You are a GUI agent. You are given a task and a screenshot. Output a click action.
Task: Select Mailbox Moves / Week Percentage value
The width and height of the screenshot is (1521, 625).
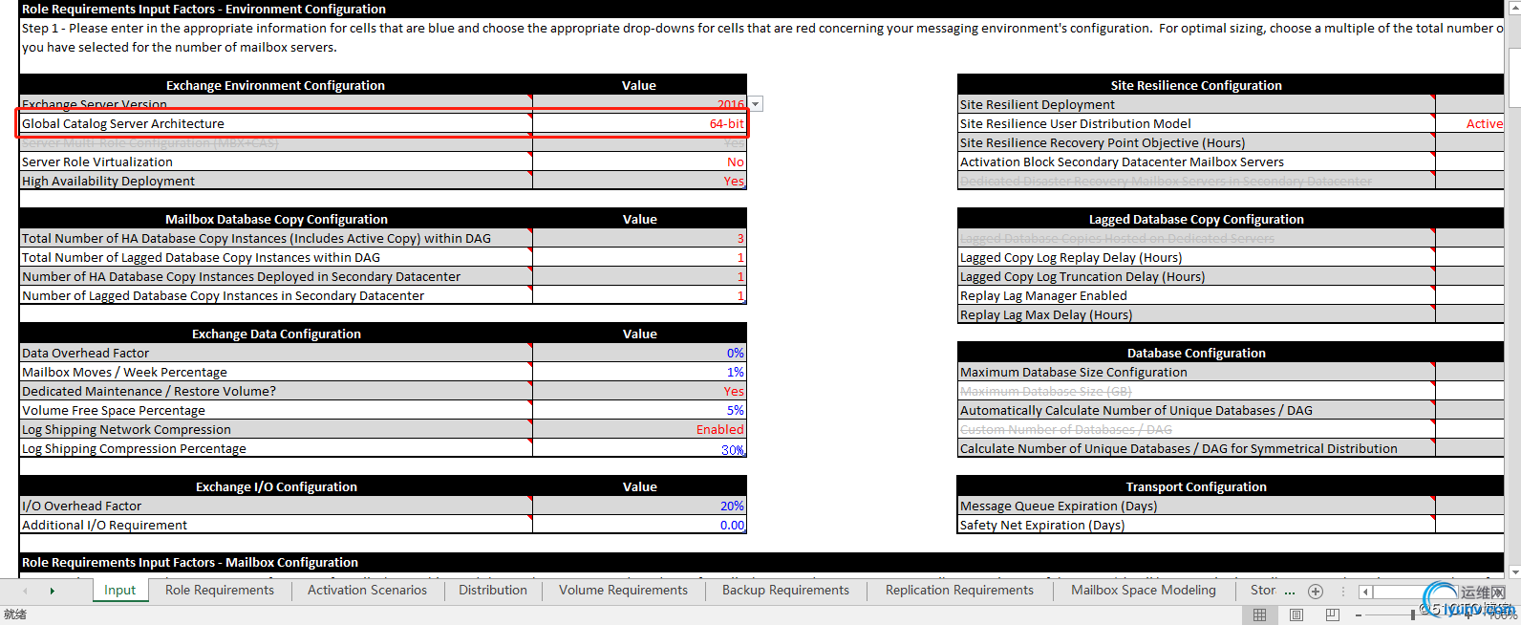click(x=639, y=372)
